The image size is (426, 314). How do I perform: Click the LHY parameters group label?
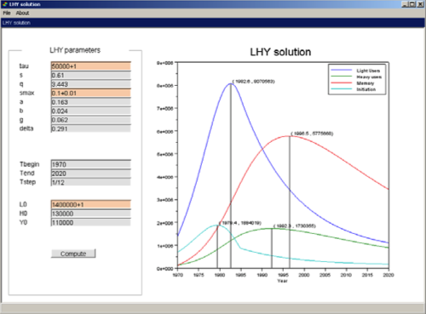pos(75,50)
